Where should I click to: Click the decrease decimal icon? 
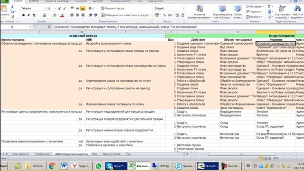[182, 15]
